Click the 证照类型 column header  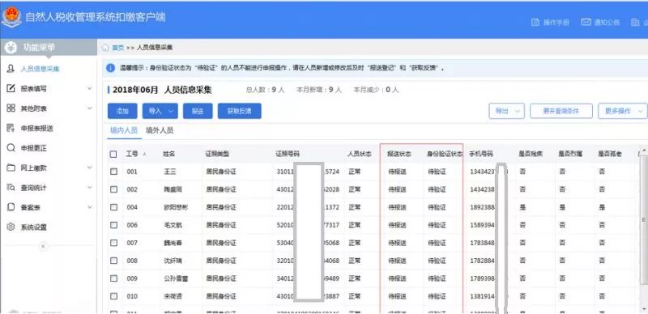pos(217,154)
